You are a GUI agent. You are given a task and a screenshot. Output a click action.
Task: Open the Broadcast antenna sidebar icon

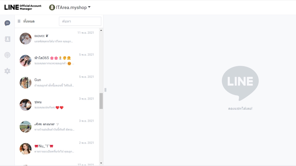[x=7, y=55]
